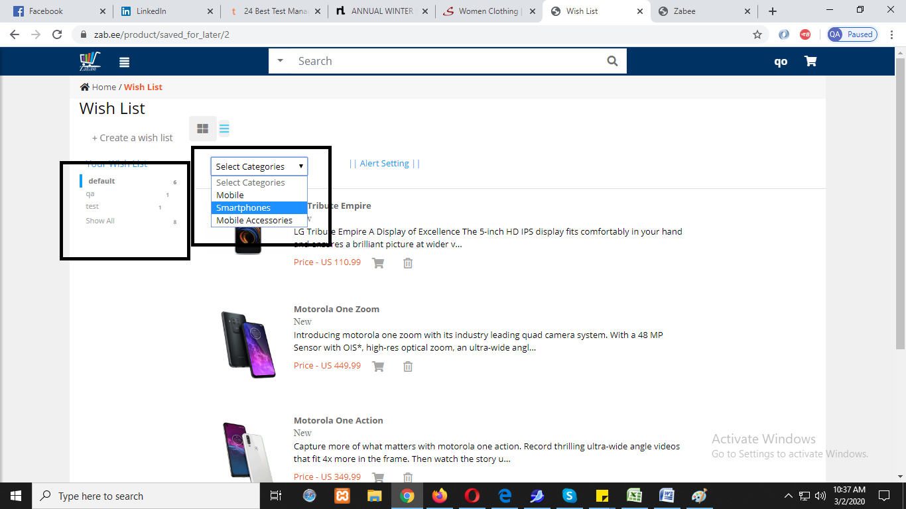This screenshot has width=906, height=509.
Task: Open Windows Start menu
Action: pyautogui.click(x=16, y=496)
